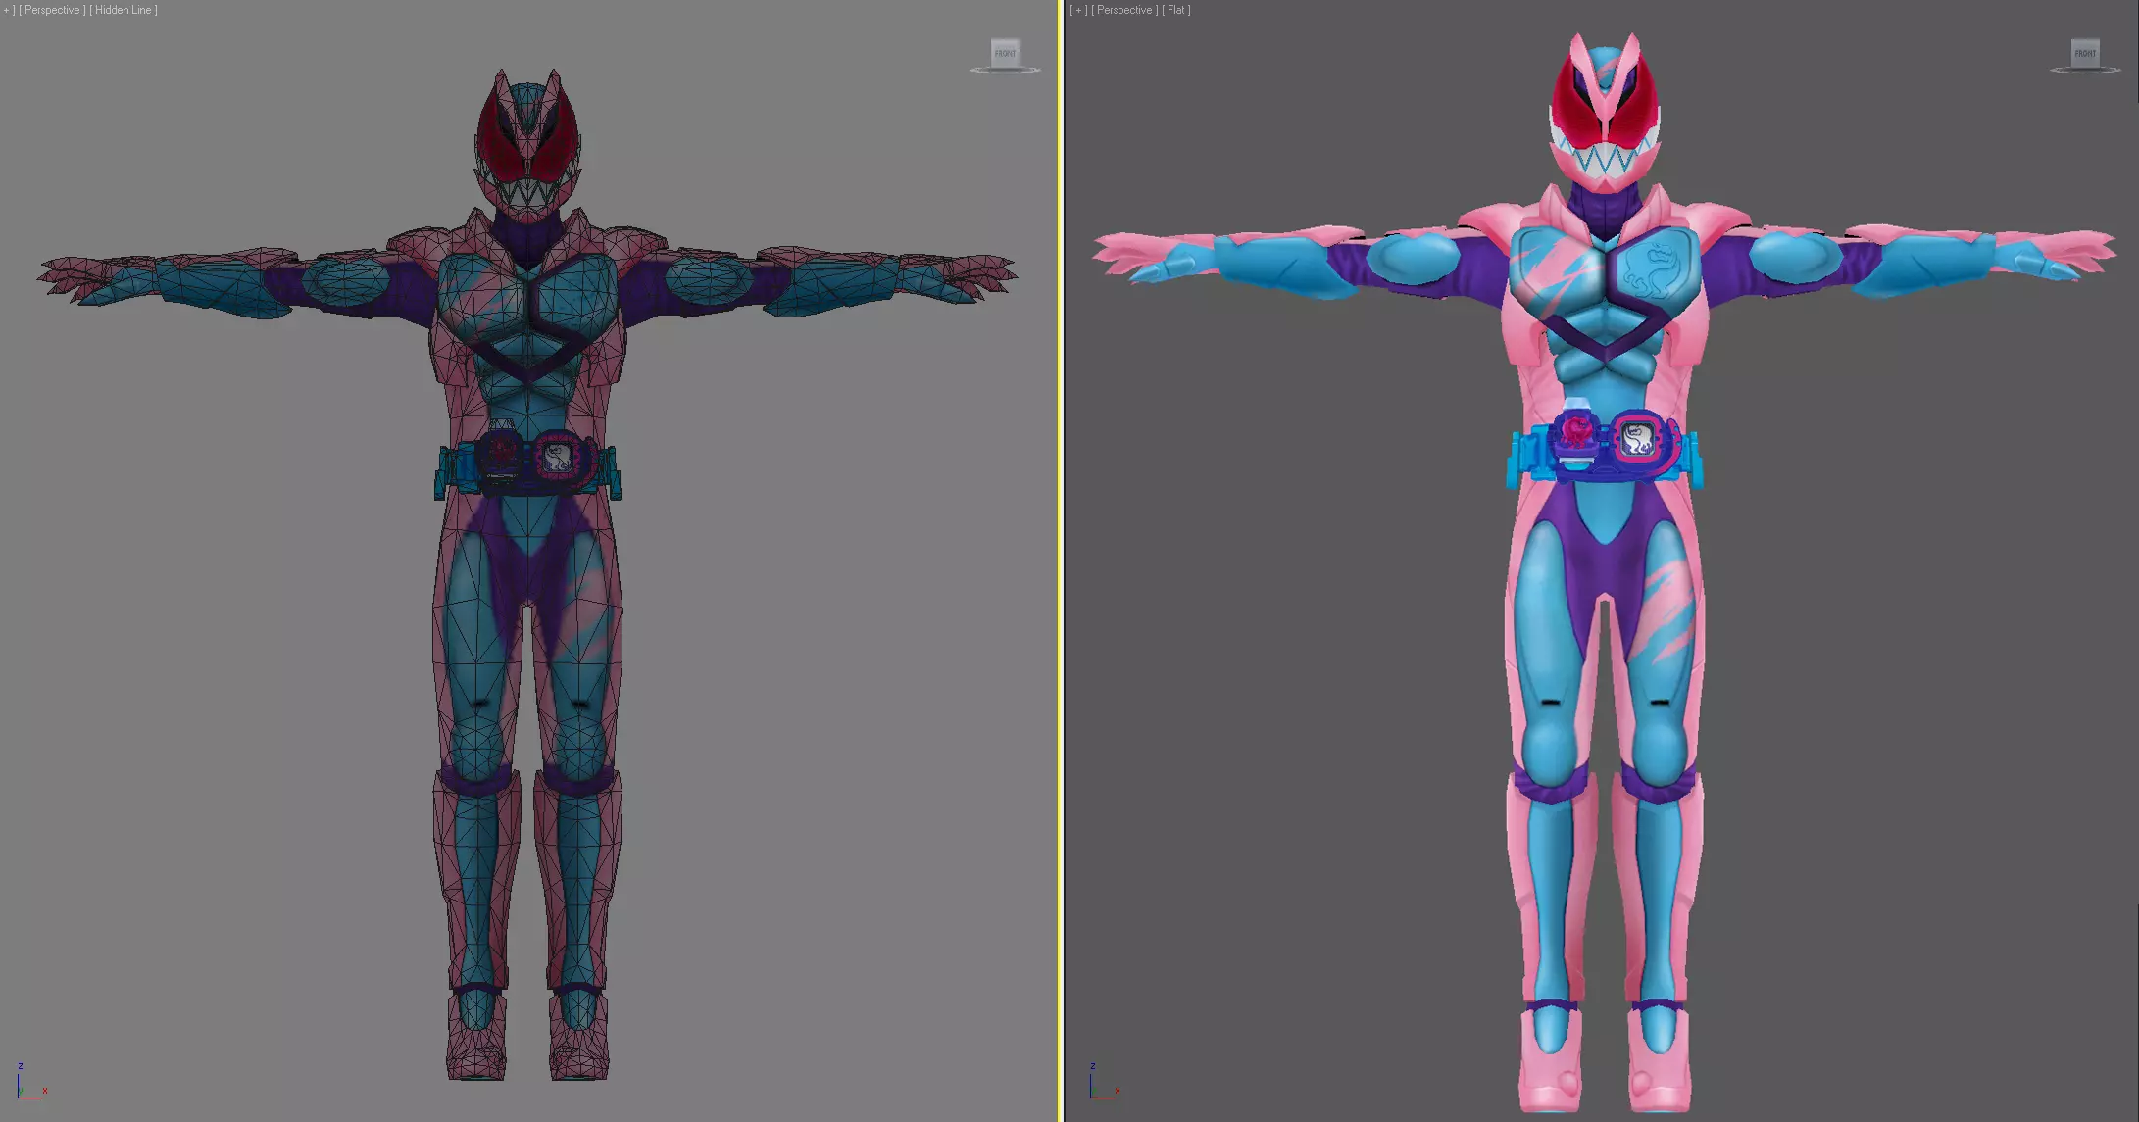Open the left viewport's Perspective view menu
The width and height of the screenshot is (2139, 1122).
(52, 10)
